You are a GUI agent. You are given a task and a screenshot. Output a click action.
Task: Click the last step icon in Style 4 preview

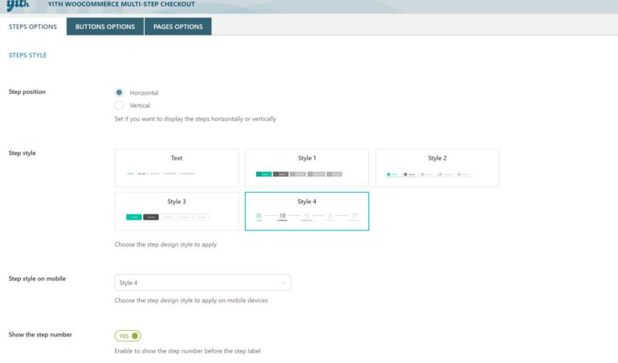[x=354, y=216]
